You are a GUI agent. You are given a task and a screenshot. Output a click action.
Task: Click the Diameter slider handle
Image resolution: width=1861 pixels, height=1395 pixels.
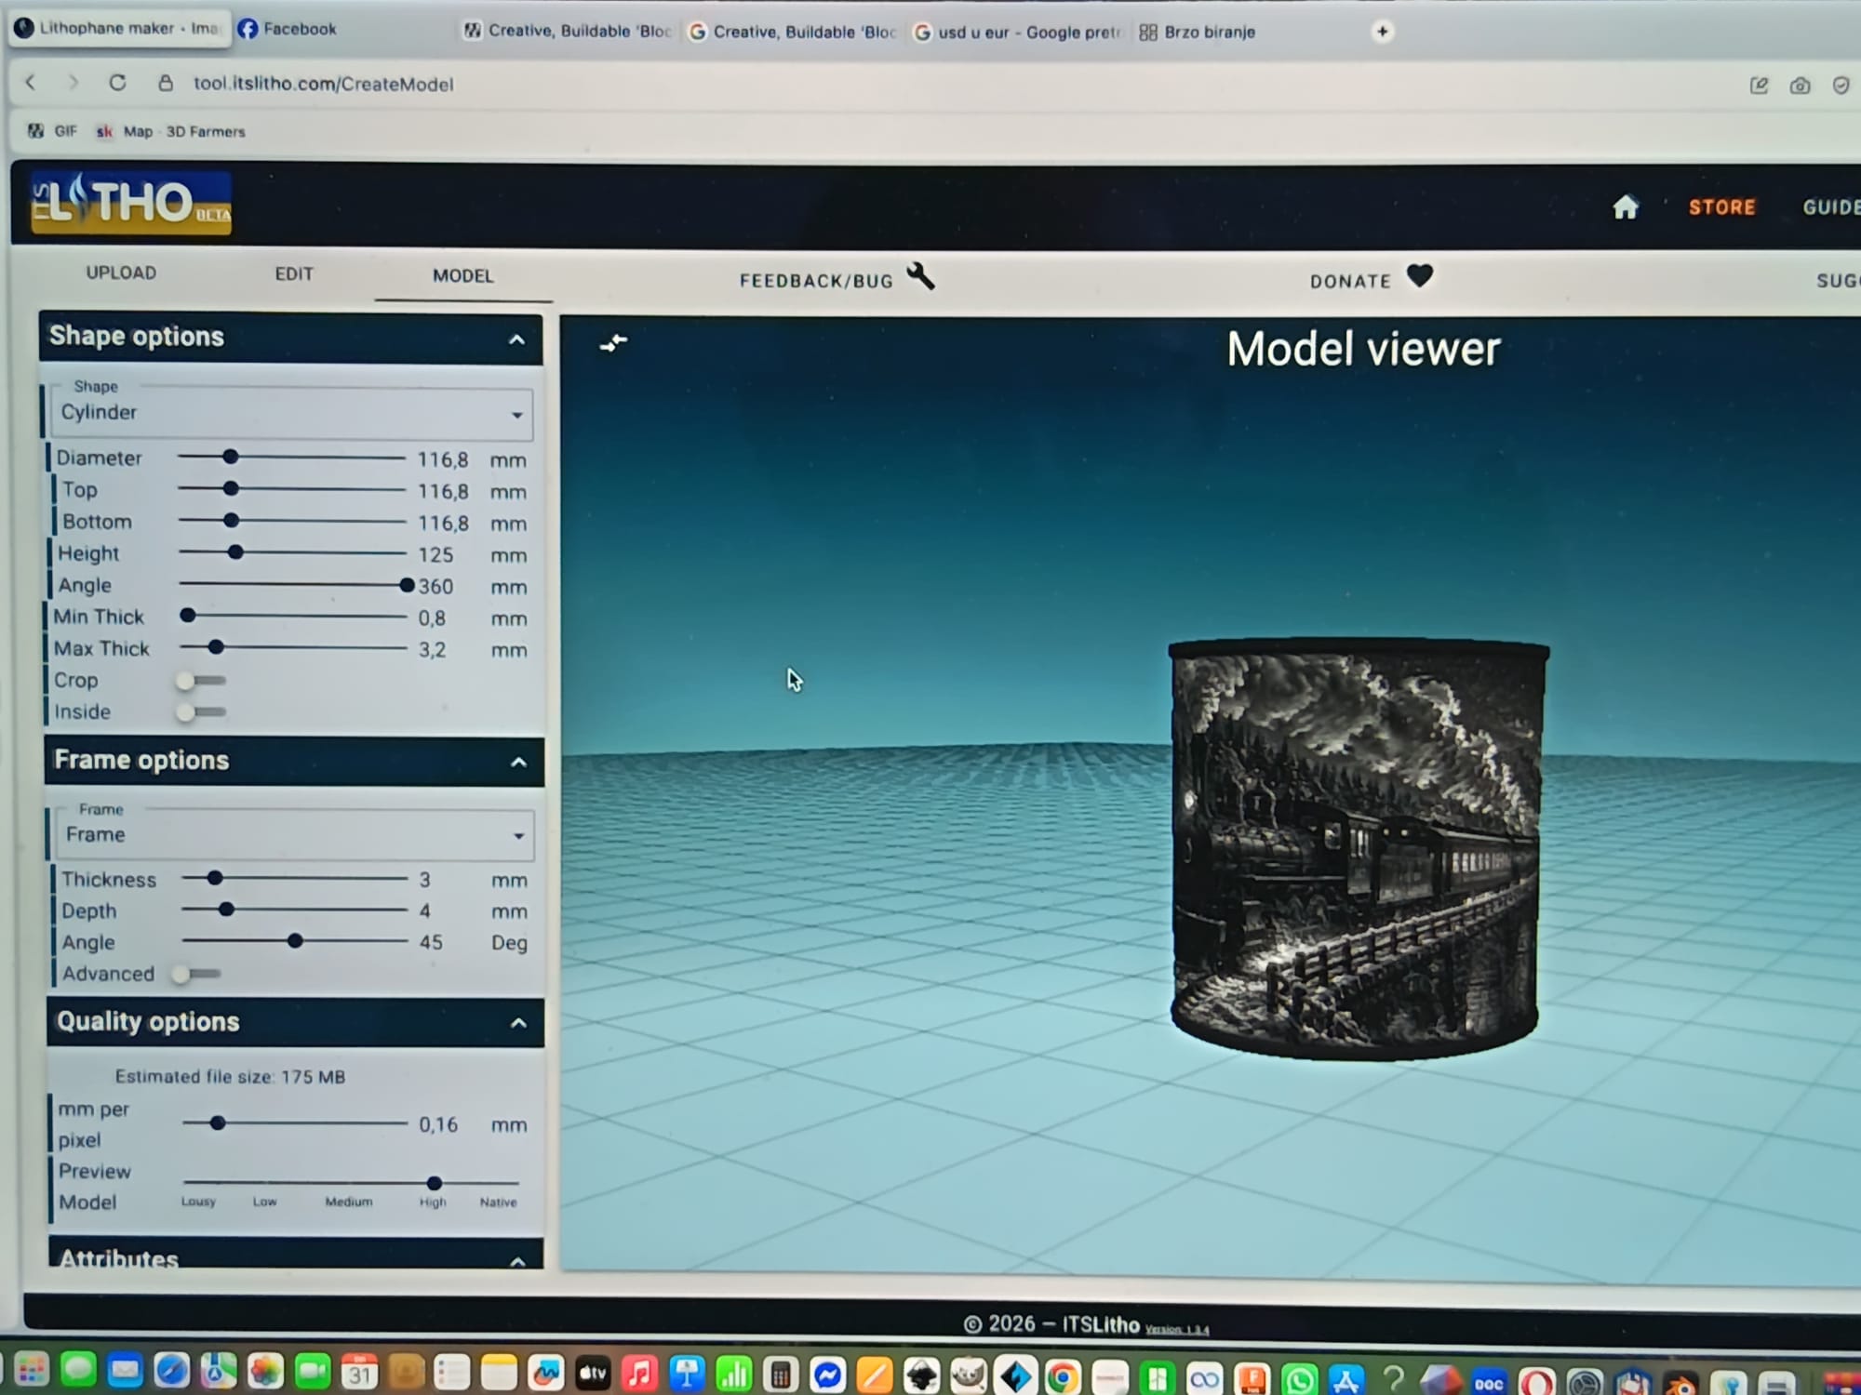230,457
